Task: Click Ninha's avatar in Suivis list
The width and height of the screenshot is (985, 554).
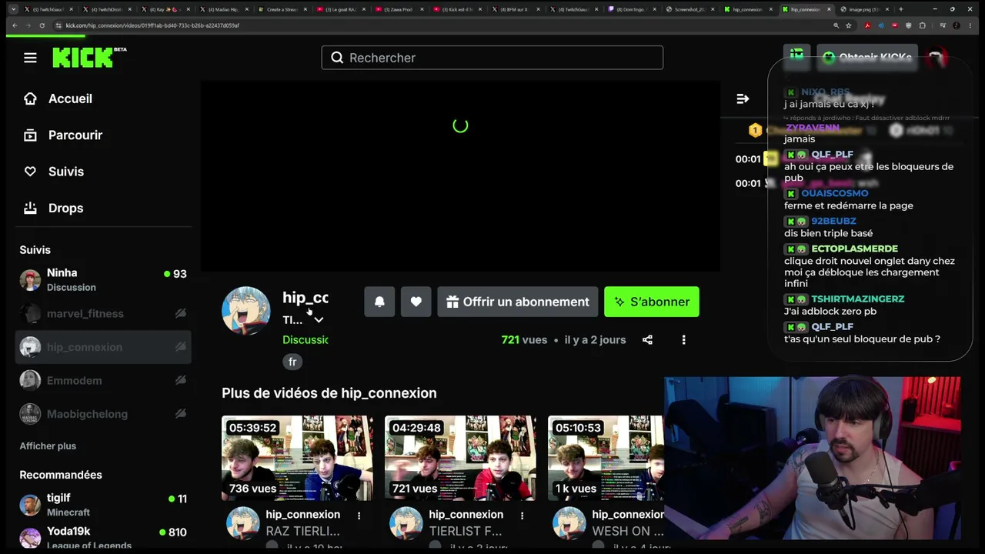Action: pos(30,280)
